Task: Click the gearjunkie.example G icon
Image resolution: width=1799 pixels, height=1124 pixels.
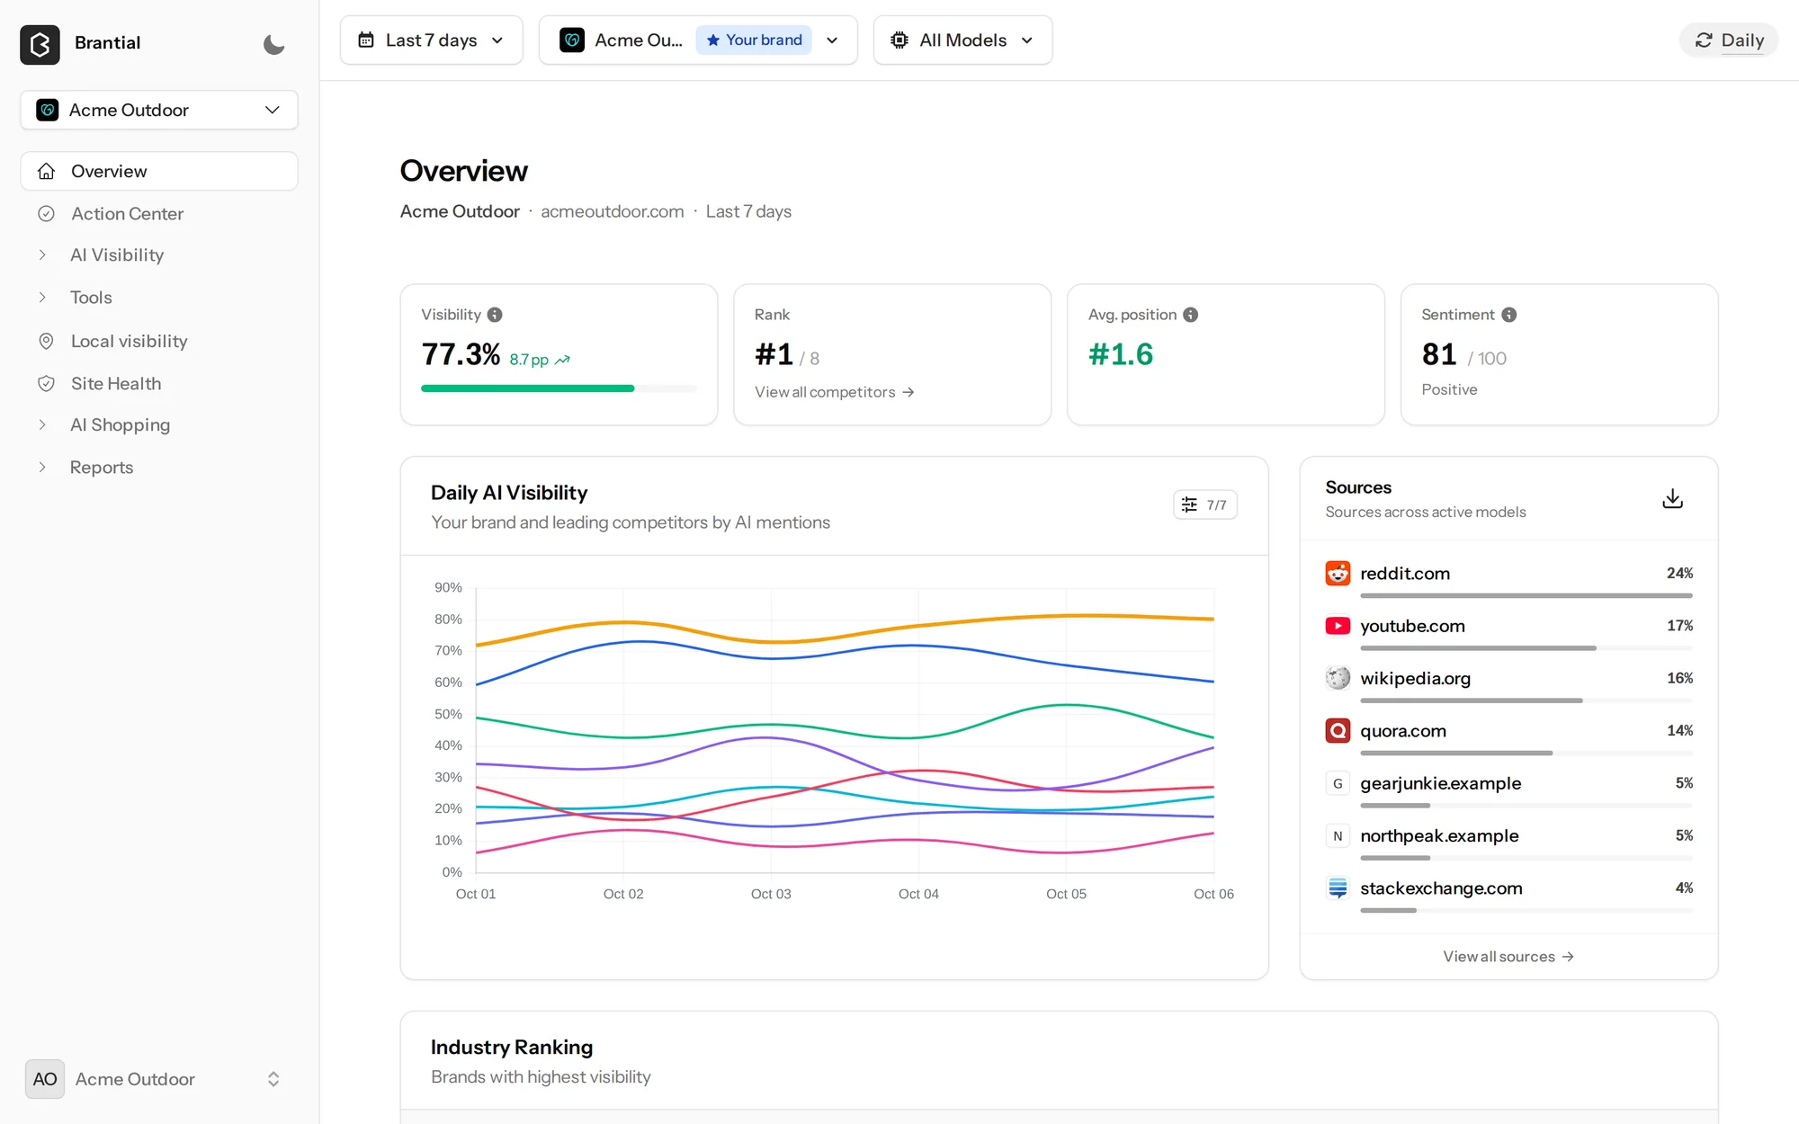Action: pos(1338,783)
